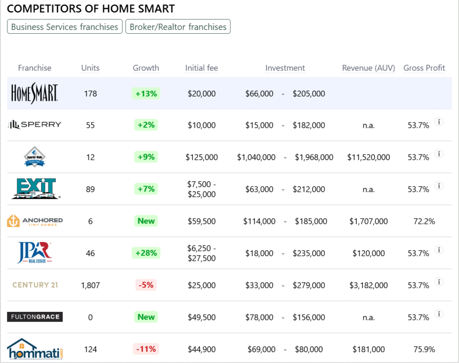Click the +28% growth badge
459x363 pixels.
point(146,253)
